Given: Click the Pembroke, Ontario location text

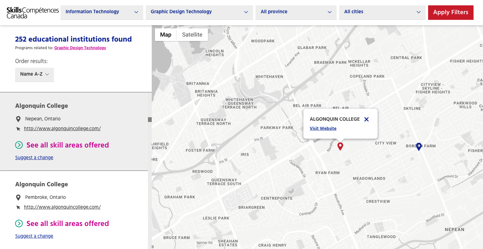Looking at the screenshot, I should point(45,197).
